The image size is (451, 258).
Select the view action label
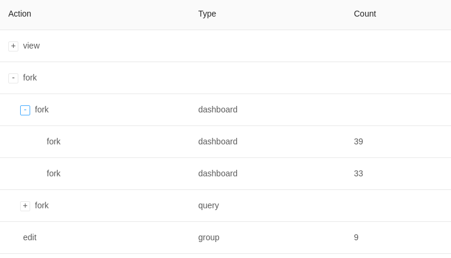[31, 46]
